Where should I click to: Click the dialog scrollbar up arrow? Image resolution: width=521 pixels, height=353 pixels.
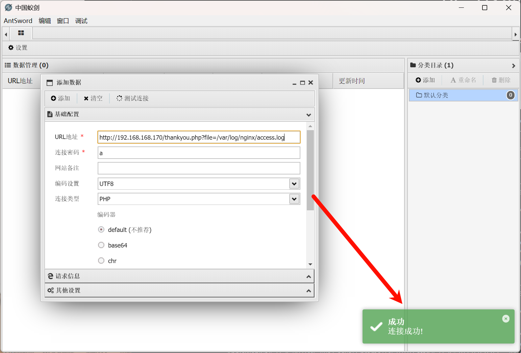(x=310, y=126)
